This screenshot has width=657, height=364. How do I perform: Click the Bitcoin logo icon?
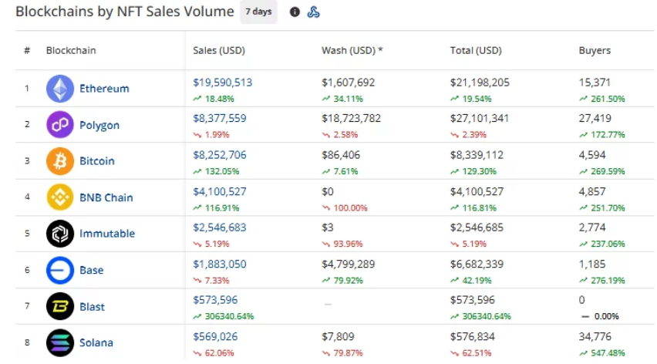click(x=60, y=161)
